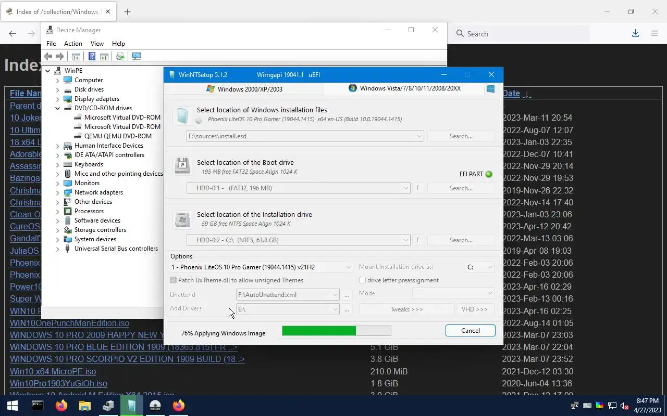The width and height of the screenshot is (667, 416).
Task: Collapse the DVD/CD-ROM drives node
Action: pos(58,108)
